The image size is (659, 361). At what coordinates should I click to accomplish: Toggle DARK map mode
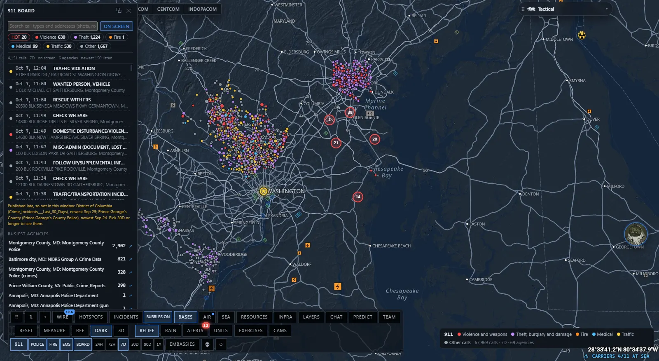point(101,331)
